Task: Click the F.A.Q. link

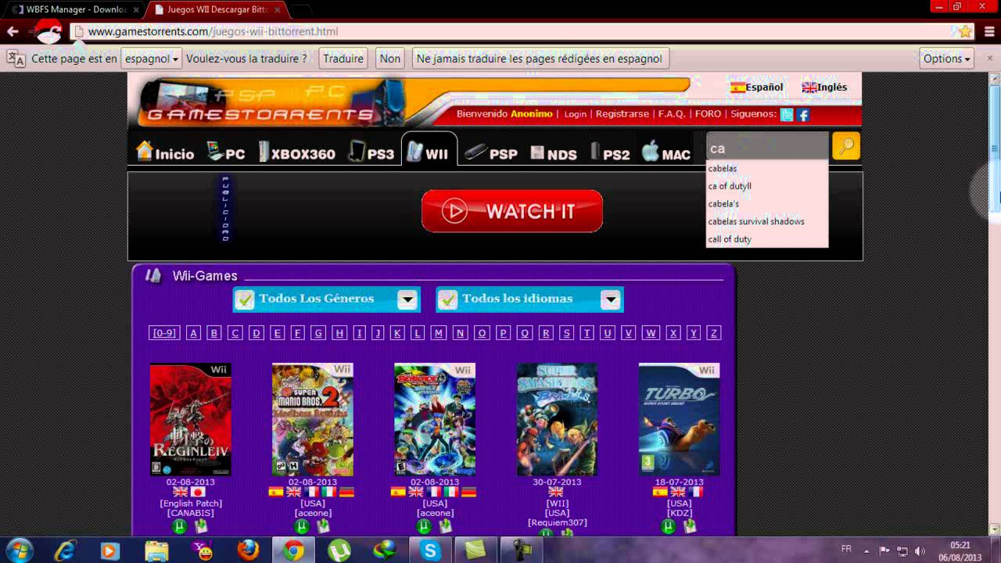Action: [672, 114]
